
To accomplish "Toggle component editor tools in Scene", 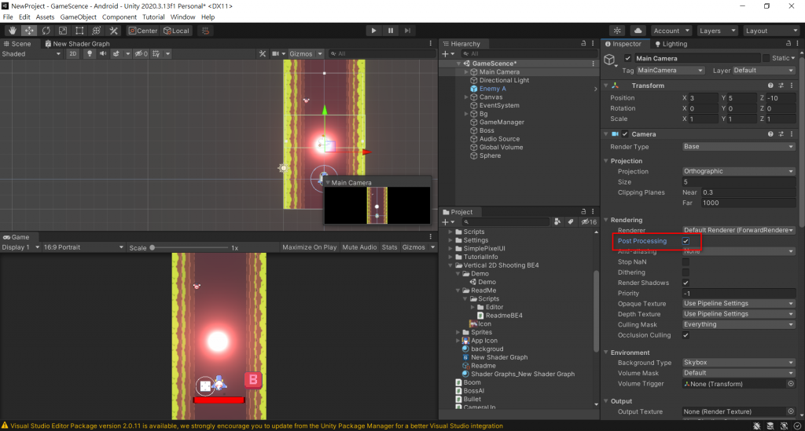I will (263, 54).
